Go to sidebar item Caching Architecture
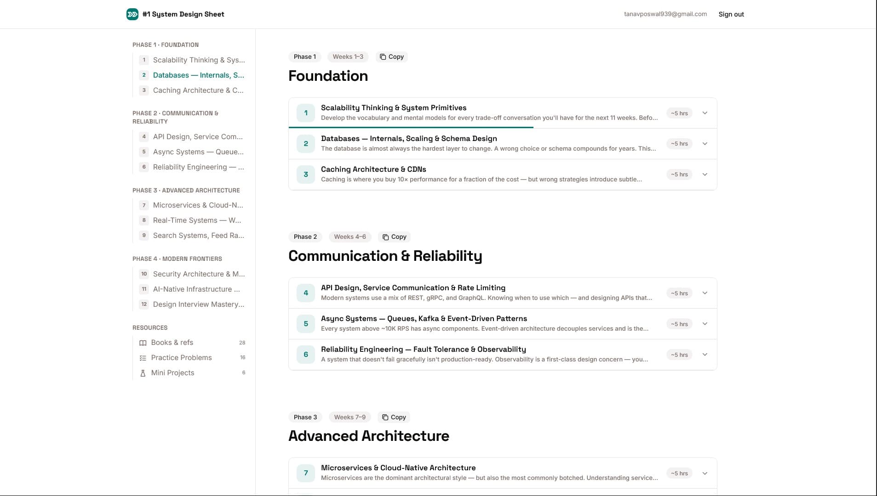877x496 pixels. 192,90
